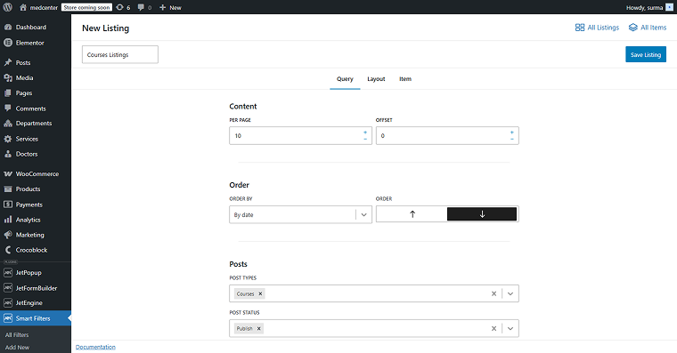
Task: Click the Marketing megaphone icon
Action: (8, 235)
